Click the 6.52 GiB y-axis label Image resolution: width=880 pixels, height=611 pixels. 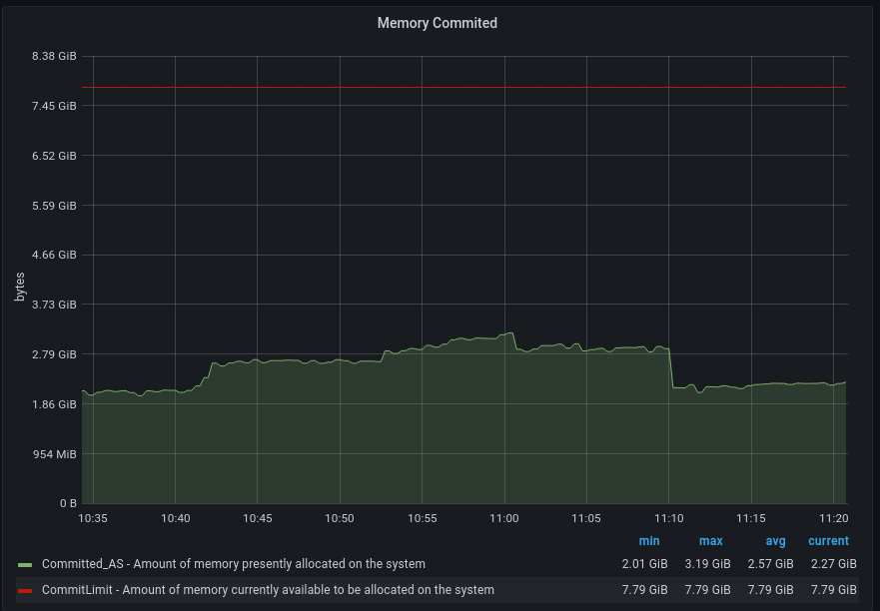click(54, 156)
